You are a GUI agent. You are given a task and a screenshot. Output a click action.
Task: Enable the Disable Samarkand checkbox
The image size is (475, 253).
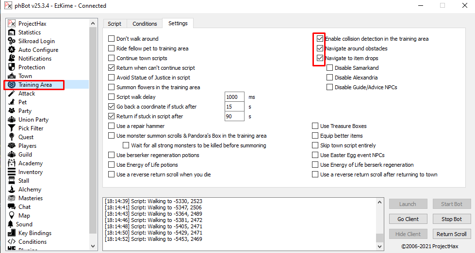coord(330,68)
